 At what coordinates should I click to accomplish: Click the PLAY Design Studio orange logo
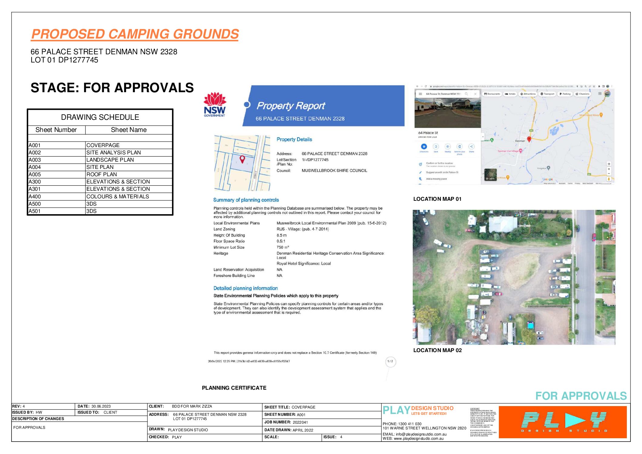pyautogui.click(x=563, y=422)
